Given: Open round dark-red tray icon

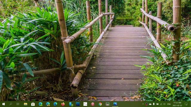Looking at the screenshot, I should 147,104.
